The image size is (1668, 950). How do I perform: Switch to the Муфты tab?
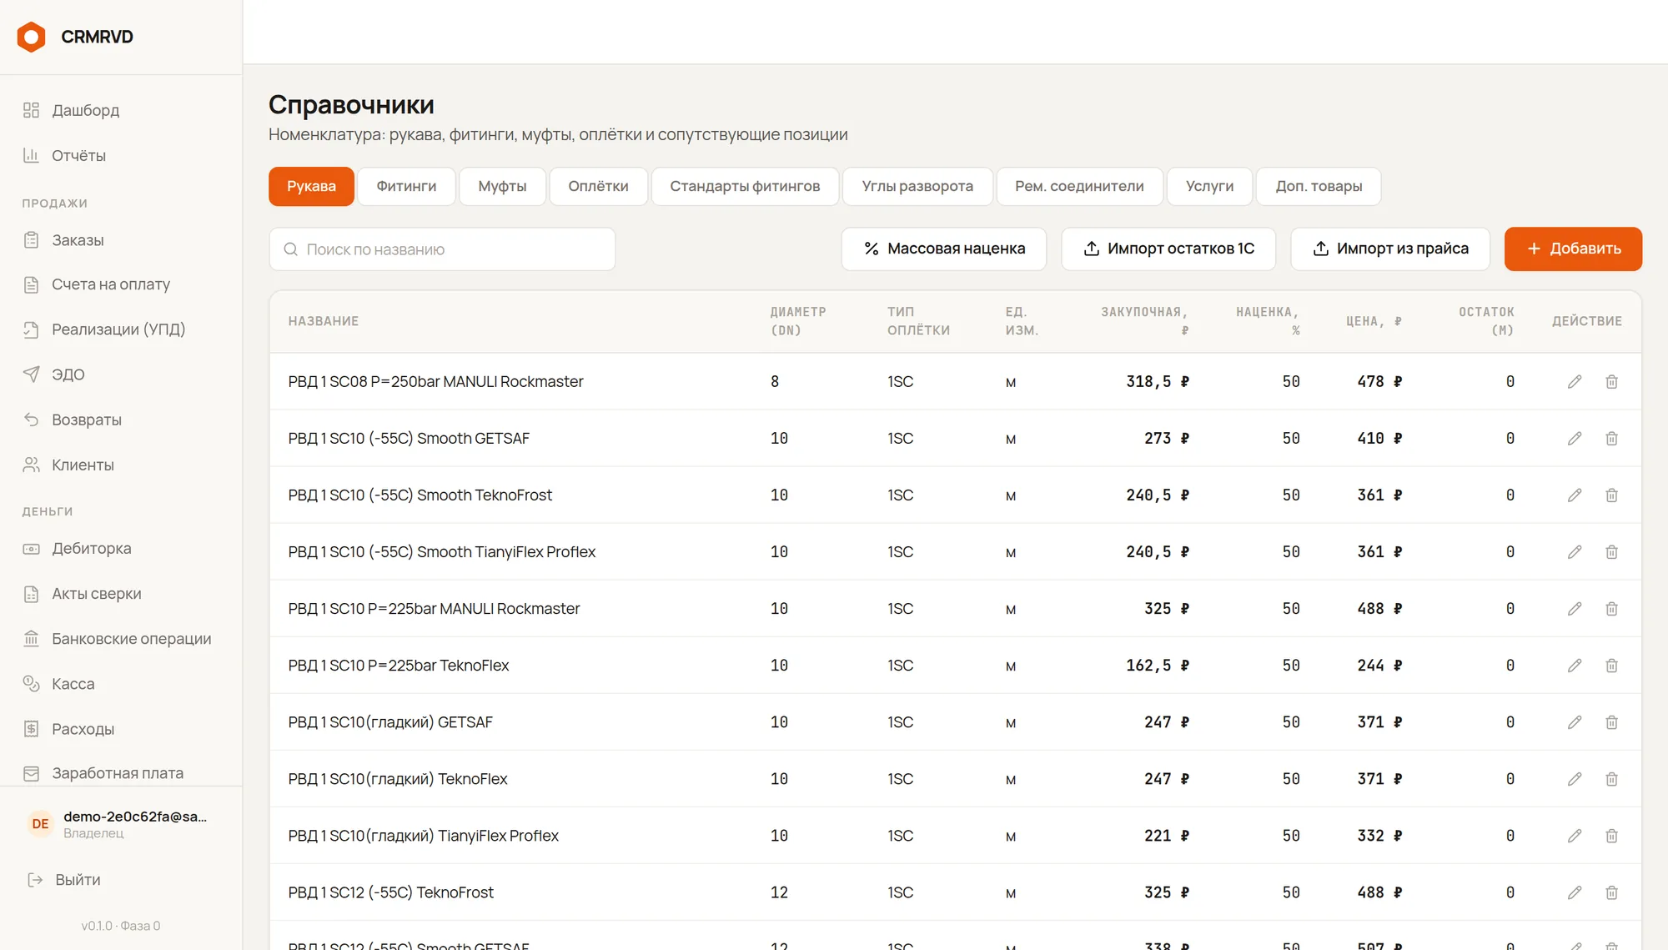[x=502, y=186]
